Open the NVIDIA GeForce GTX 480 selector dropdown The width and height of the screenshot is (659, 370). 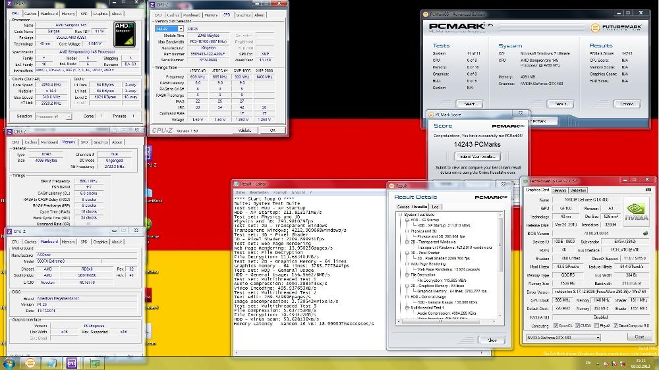click(x=598, y=337)
